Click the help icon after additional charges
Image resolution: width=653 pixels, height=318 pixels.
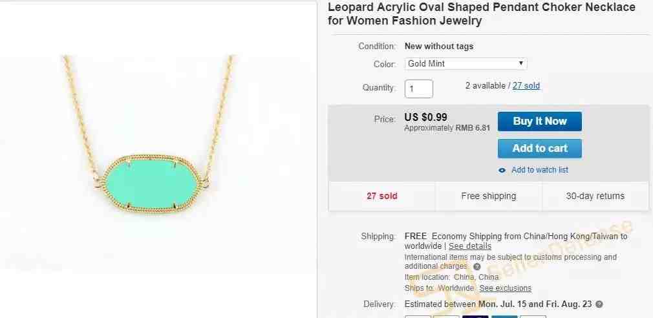pos(477,267)
